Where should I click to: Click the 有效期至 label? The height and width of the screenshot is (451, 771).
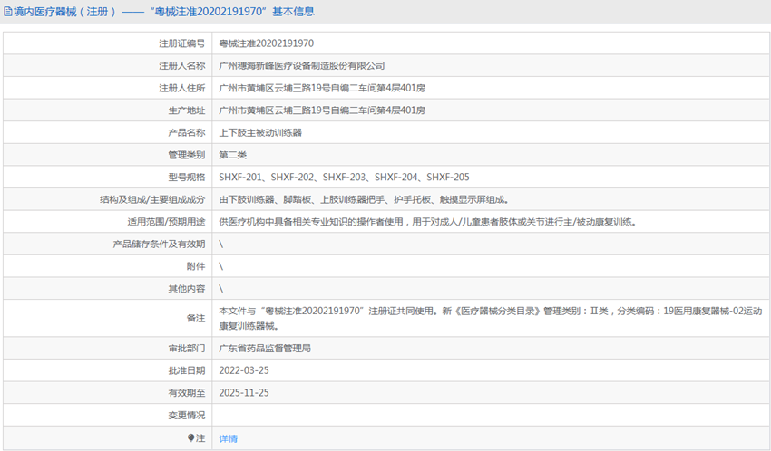tap(187, 393)
